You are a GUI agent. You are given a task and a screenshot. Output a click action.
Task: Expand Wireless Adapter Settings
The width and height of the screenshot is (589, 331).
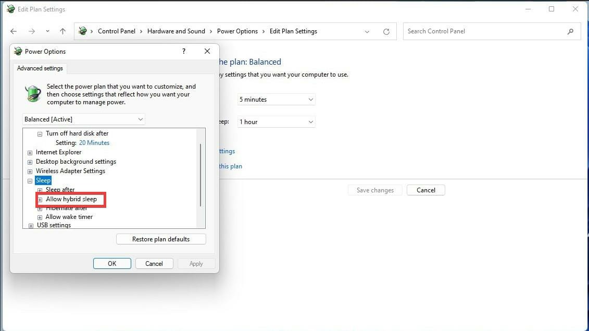30,171
